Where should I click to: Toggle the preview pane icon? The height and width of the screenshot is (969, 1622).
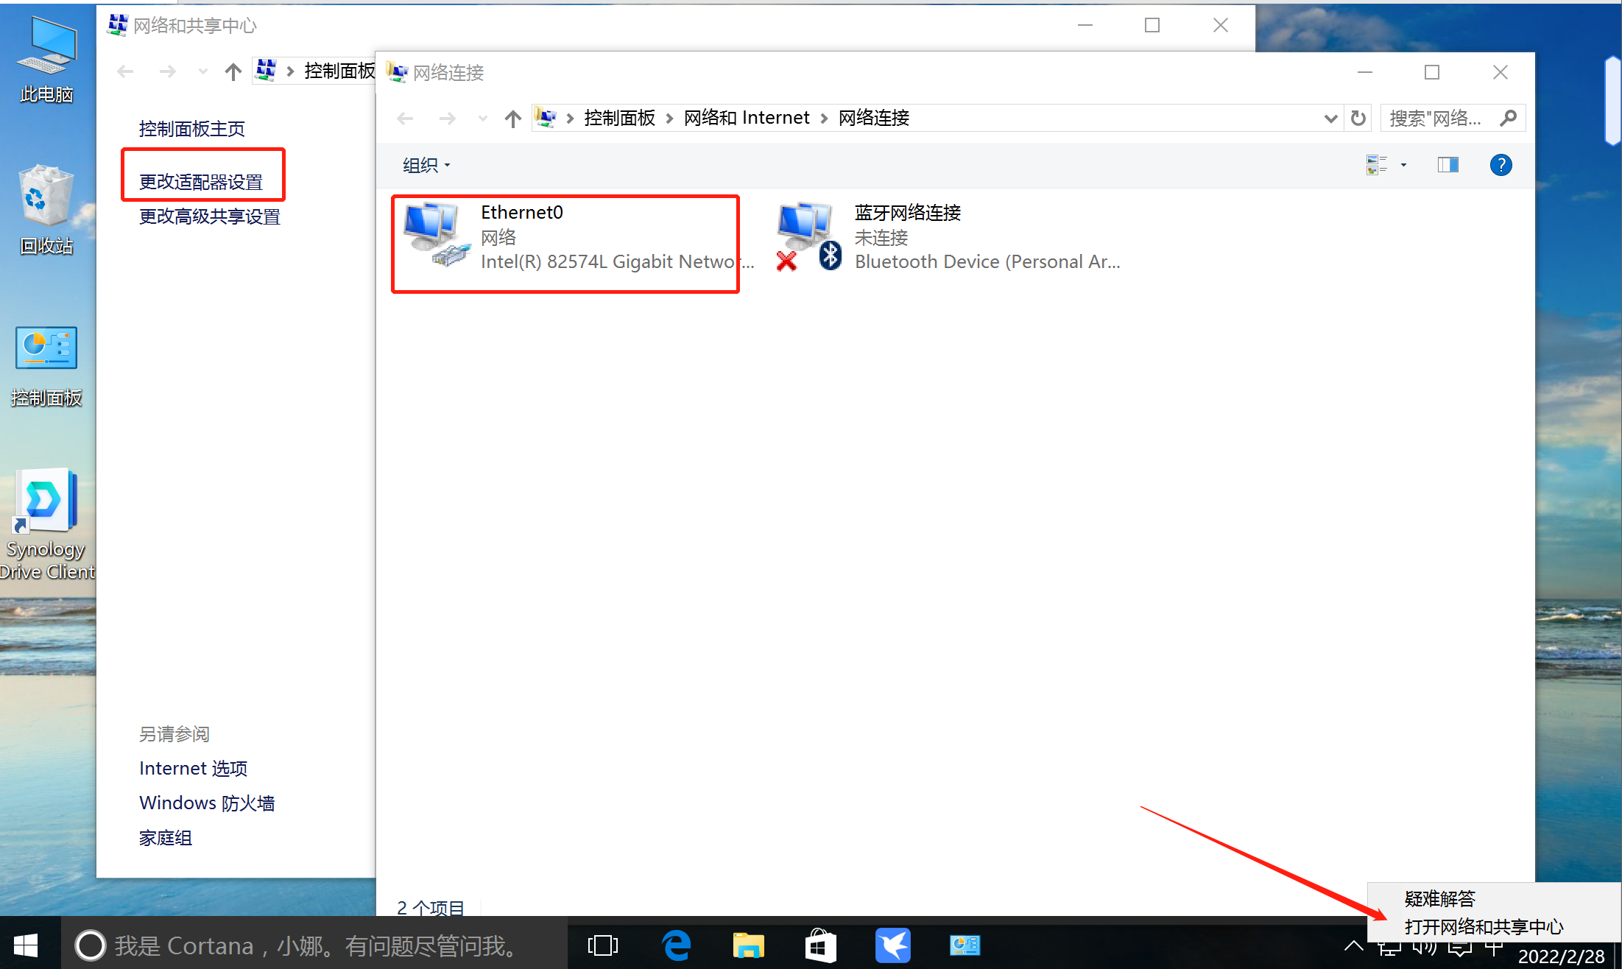pyautogui.click(x=1448, y=165)
